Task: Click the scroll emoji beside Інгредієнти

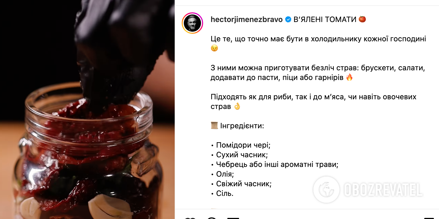Action: coord(214,125)
